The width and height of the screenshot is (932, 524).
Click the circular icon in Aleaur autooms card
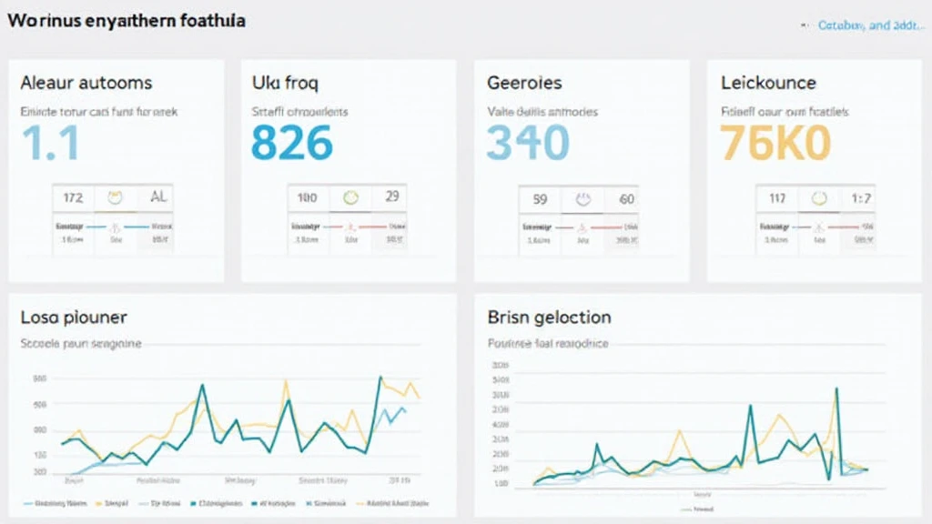pos(115,196)
